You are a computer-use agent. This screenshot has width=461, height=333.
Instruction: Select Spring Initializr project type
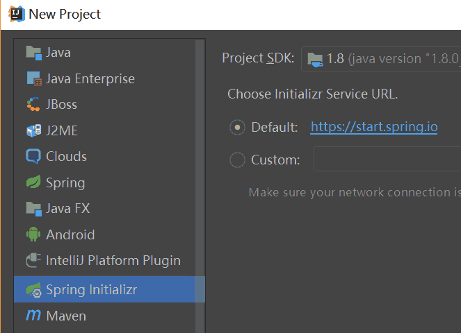click(x=91, y=289)
